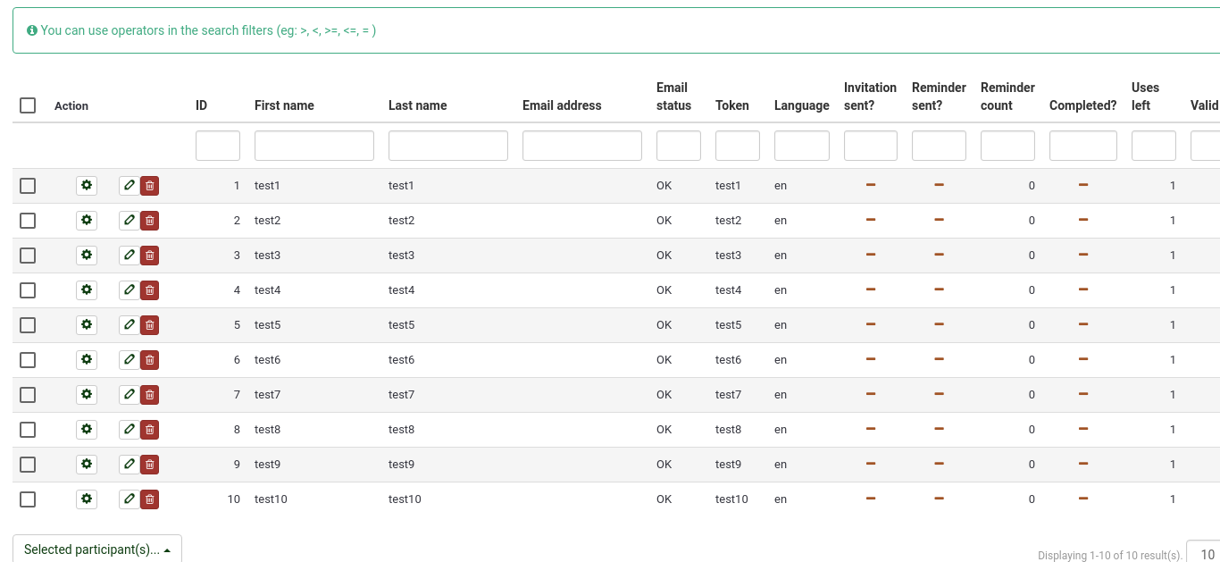Click the Last name filter input field
The height and width of the screenshot is (562, 1220).
(x=447, y=146)
